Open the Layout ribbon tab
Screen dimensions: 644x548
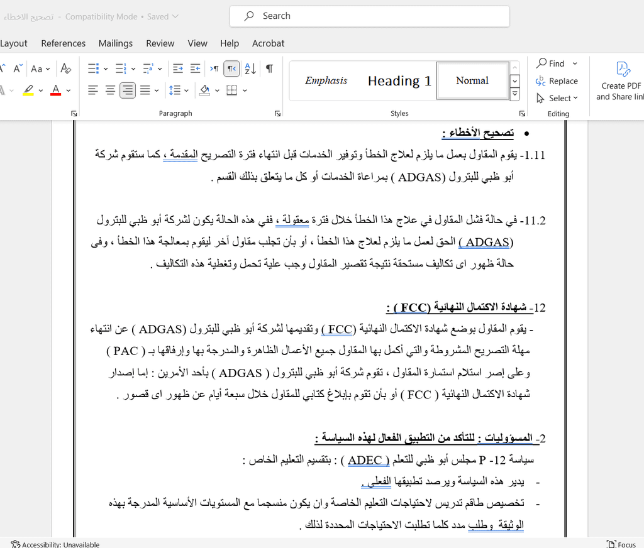[14, 43]
